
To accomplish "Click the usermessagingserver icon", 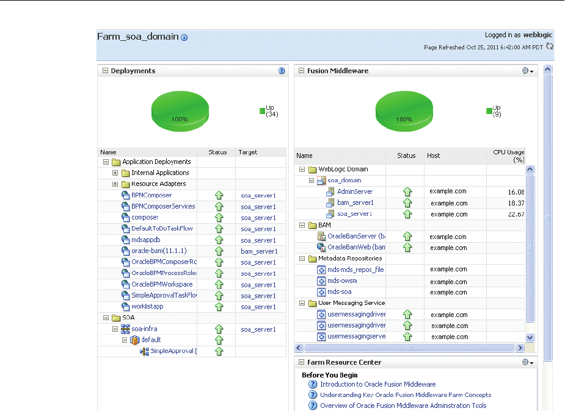I will pos(321,337).
